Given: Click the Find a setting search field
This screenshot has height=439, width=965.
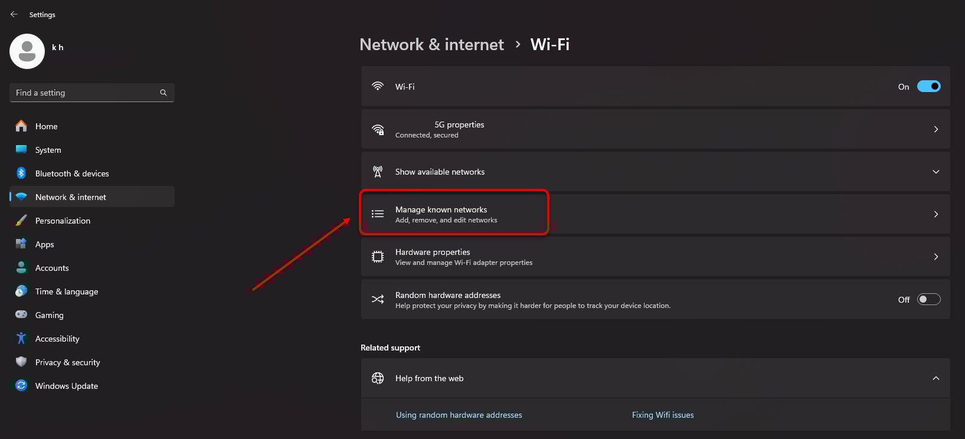Looking at the screenshot, I should (x=91, y=93).
